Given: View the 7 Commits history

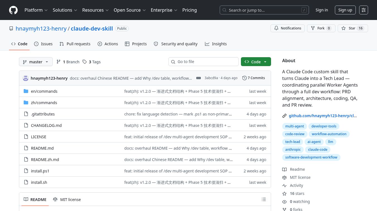Looking at the screenshot, I should [x=254, y=78].
